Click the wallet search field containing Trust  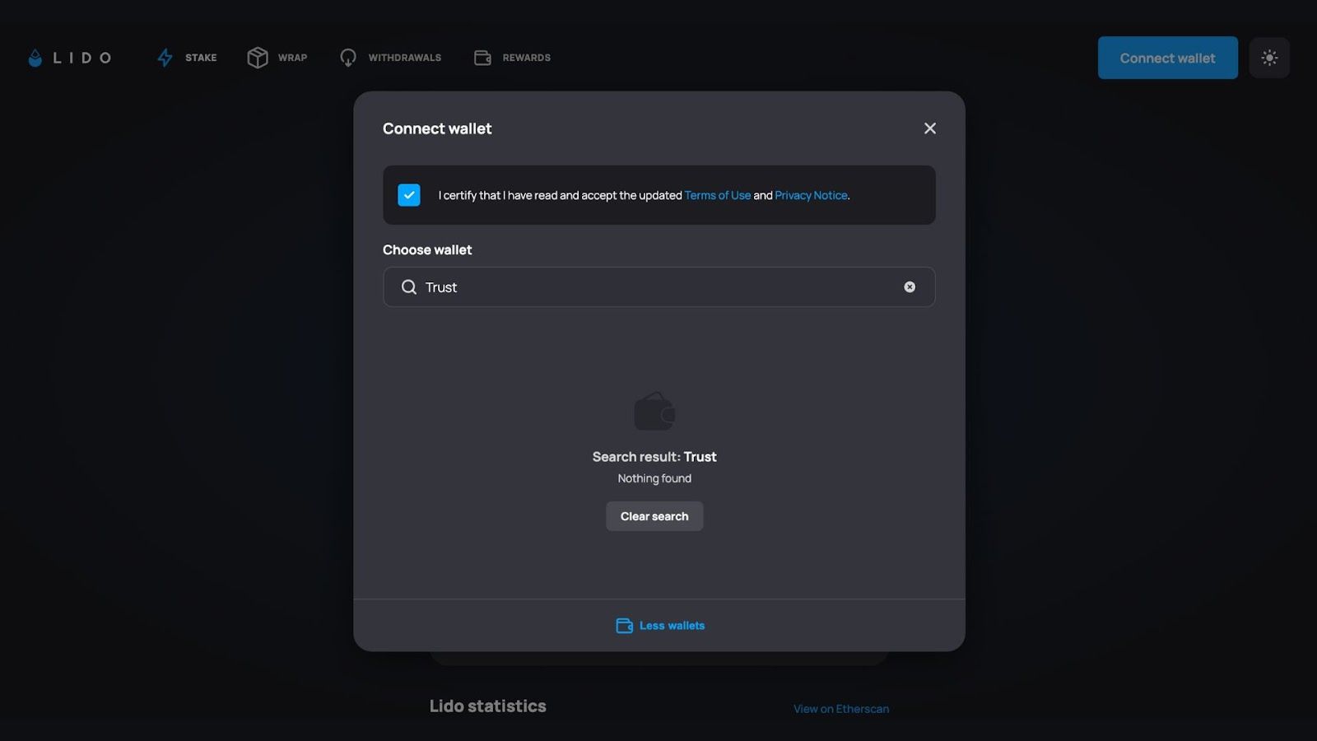(x=658, y=287)
